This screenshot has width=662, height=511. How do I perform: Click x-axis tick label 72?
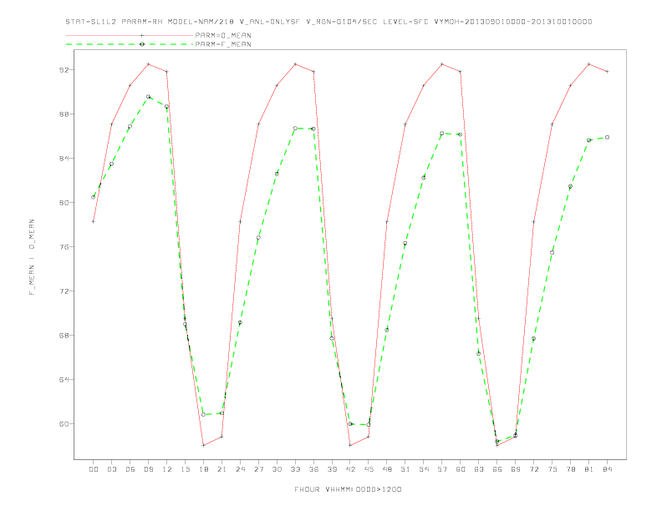click(534, 469)
